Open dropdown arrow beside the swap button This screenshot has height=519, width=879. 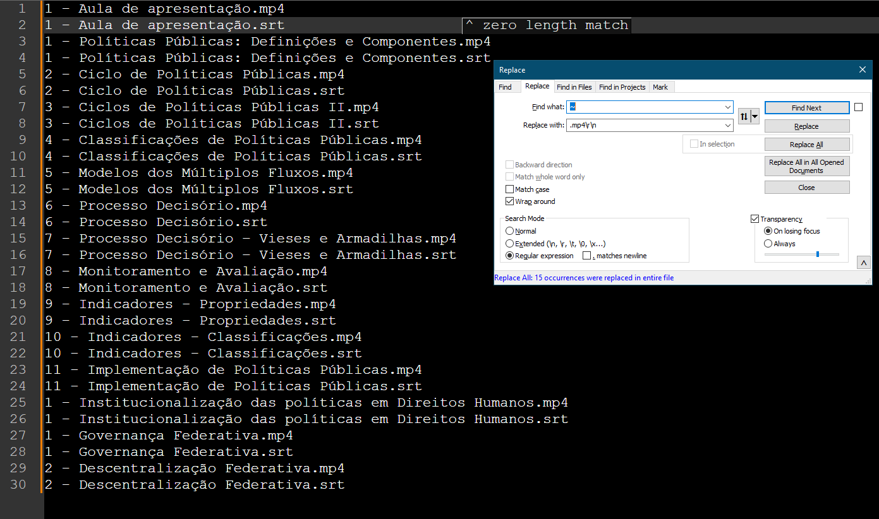[x=755, y=117]
